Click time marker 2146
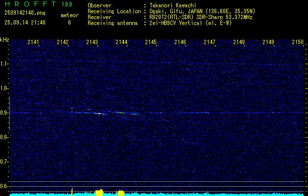Screen dimensions: 308x196 [180, 42]
